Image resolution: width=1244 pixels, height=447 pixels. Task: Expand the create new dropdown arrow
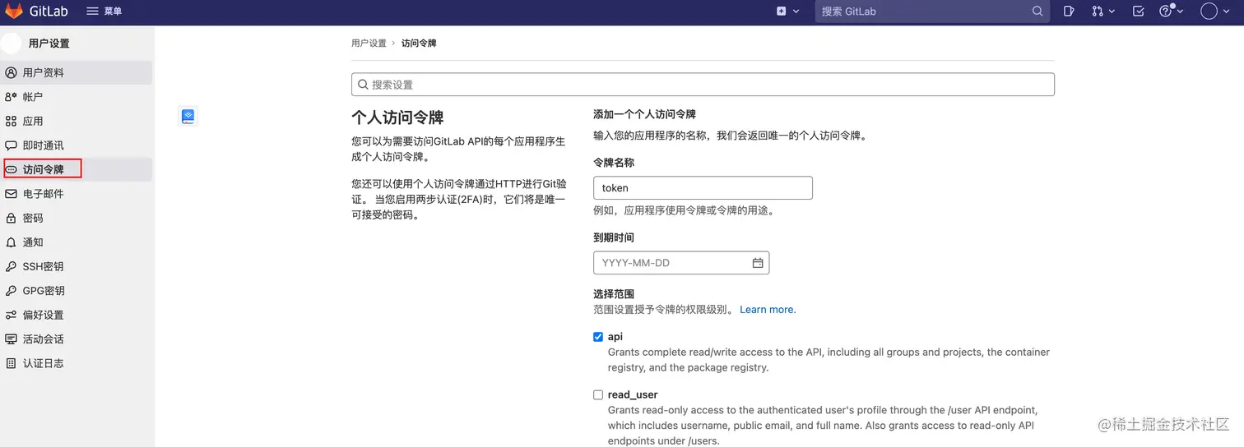click(x=796, y=12)
